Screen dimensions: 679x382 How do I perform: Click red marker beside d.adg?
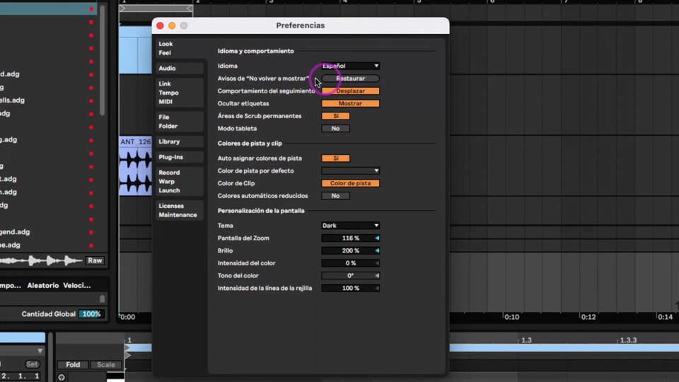click(91, 74)
